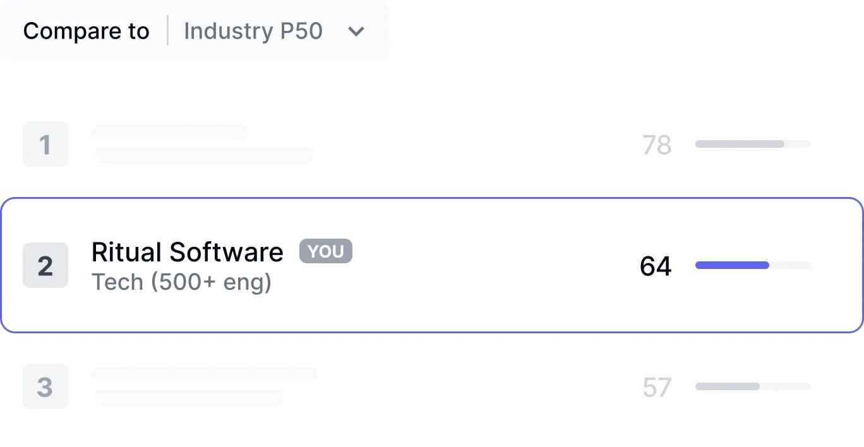The image size is (864, 447).
Task: Open the Industry P50 comparison selector
Action: 253,31
